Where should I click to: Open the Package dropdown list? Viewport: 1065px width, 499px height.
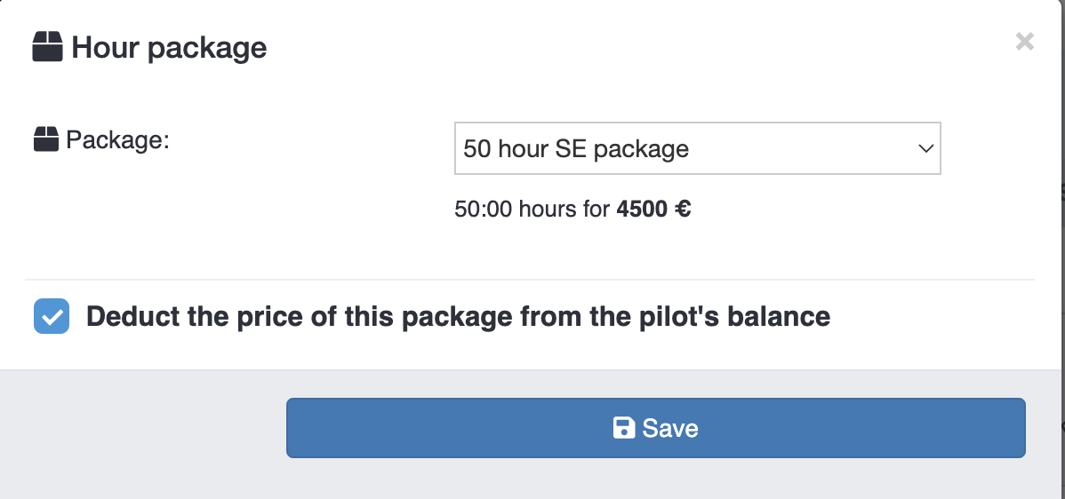click(x=697, y=148)
